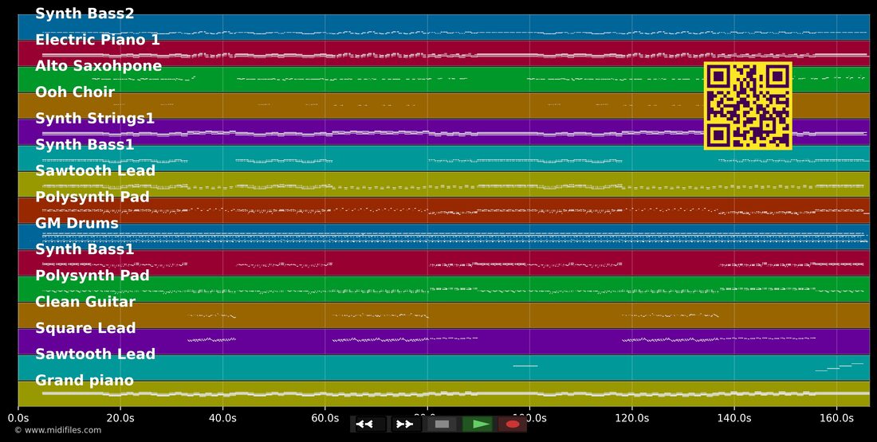Viewport: 877px width, 442px height.
Task: Click the 120.0s timeline tick label
Action: pos(632,418)
